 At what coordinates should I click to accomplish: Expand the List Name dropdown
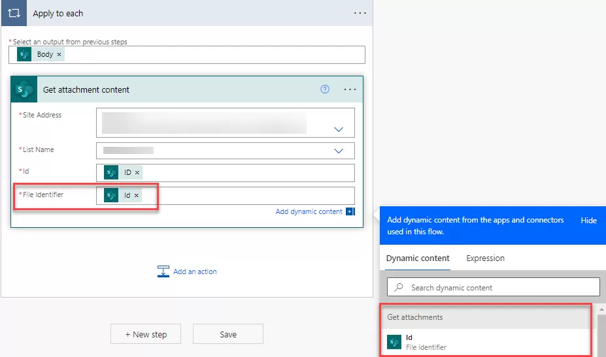tap(339, 151)
